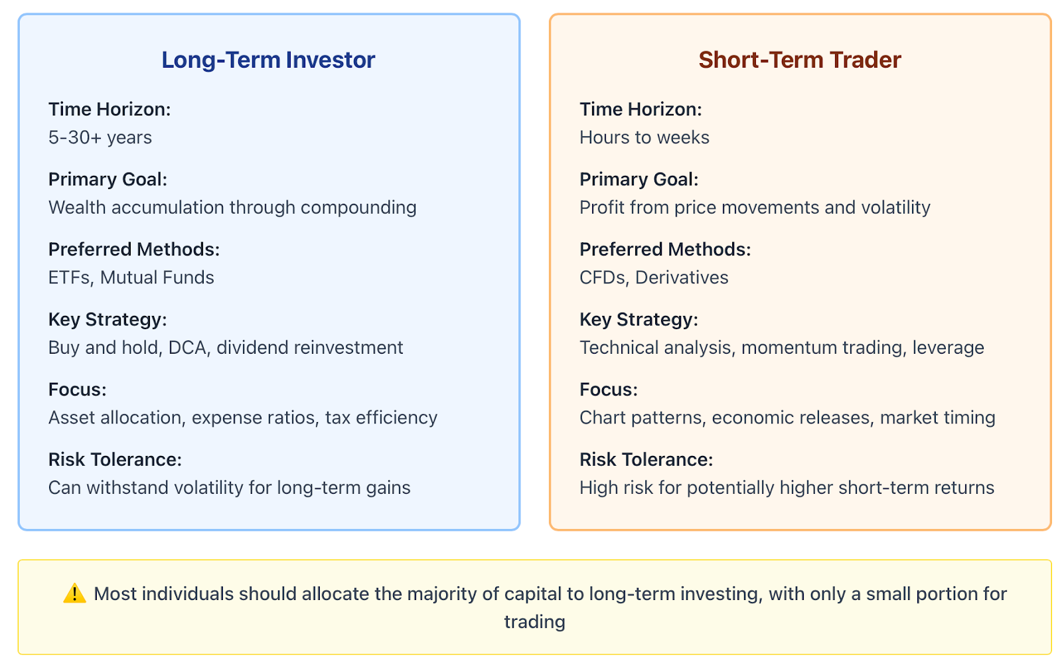Click 'Can withstand volatility for long-term gains'
1062x669 pixels.
pyautogui.click(x=230, y=488)
